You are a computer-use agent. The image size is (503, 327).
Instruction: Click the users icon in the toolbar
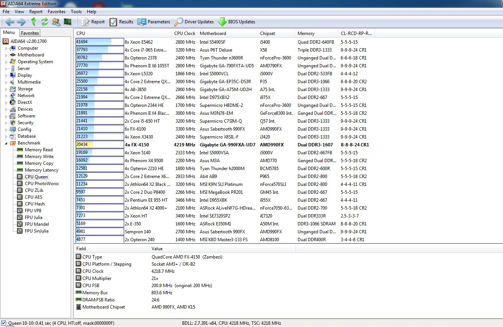[x=56, y=22]
